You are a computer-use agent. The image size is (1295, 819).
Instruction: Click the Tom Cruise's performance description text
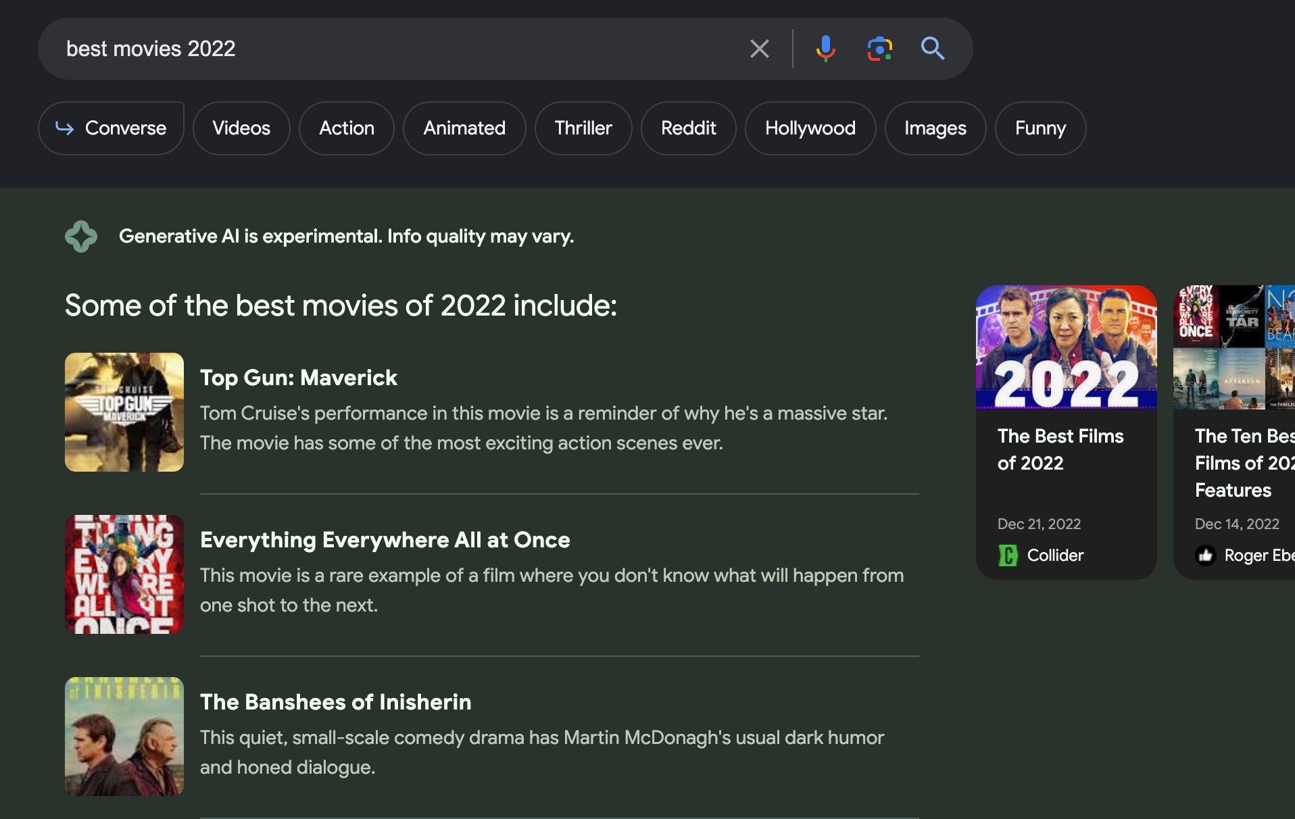(543, 428)
